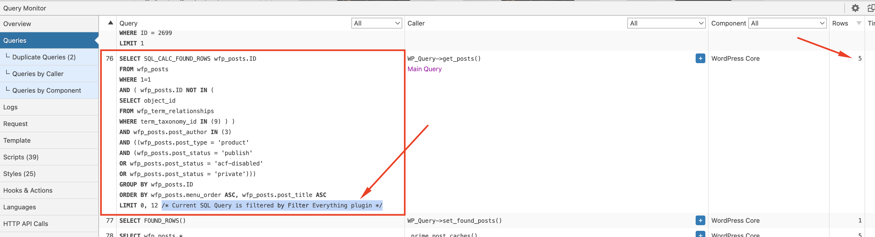Screen dimensions: 875x237
Task: Click SELECT SQL_CALC_FOUND_ROWS wfp_posts.ID line
Action: pos(188,58)
